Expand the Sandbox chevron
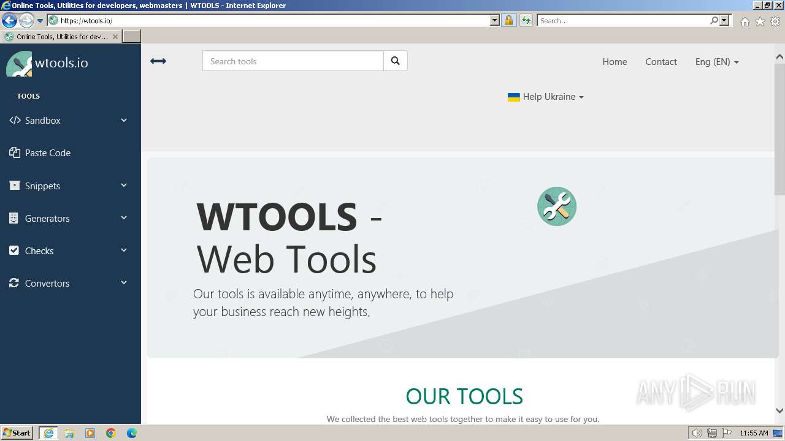Viewport: 785px width, 441px height. click(x=124, y=120)
